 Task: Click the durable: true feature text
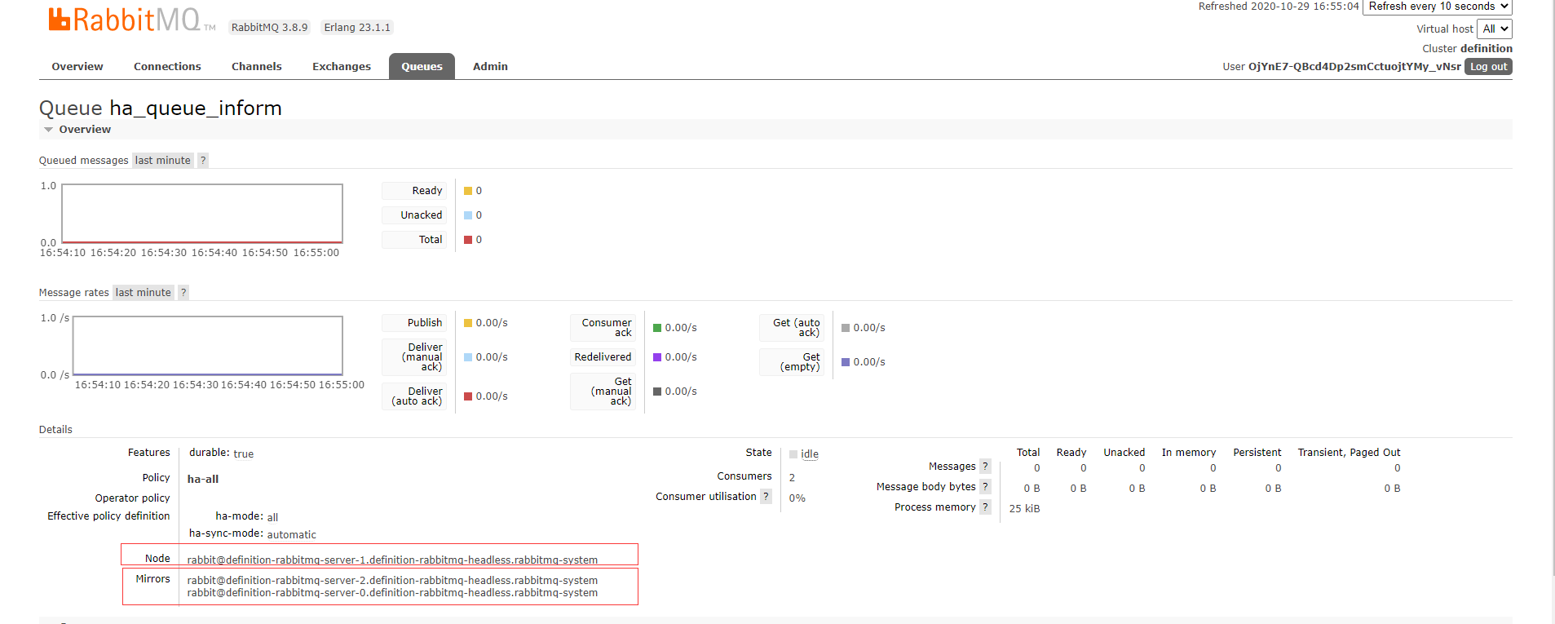222,454
